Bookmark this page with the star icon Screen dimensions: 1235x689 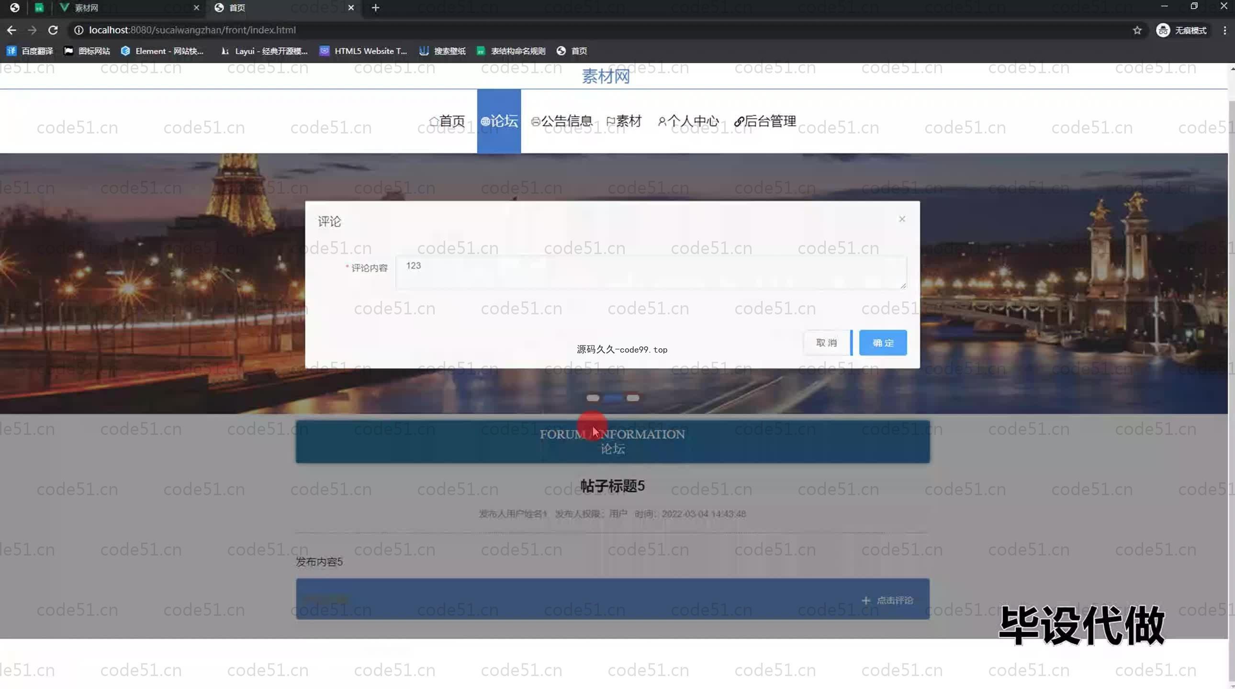(1137, 30)
